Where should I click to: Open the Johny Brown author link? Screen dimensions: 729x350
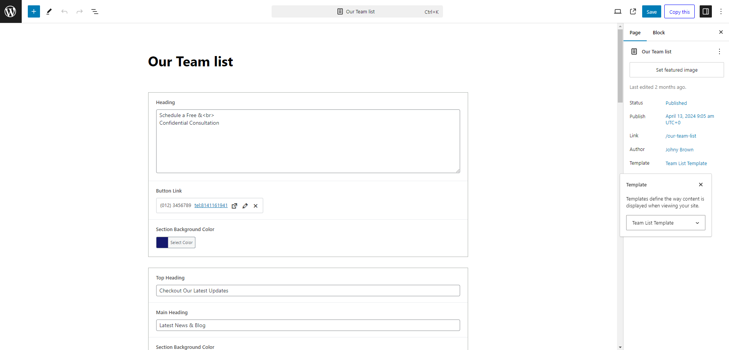679,149
